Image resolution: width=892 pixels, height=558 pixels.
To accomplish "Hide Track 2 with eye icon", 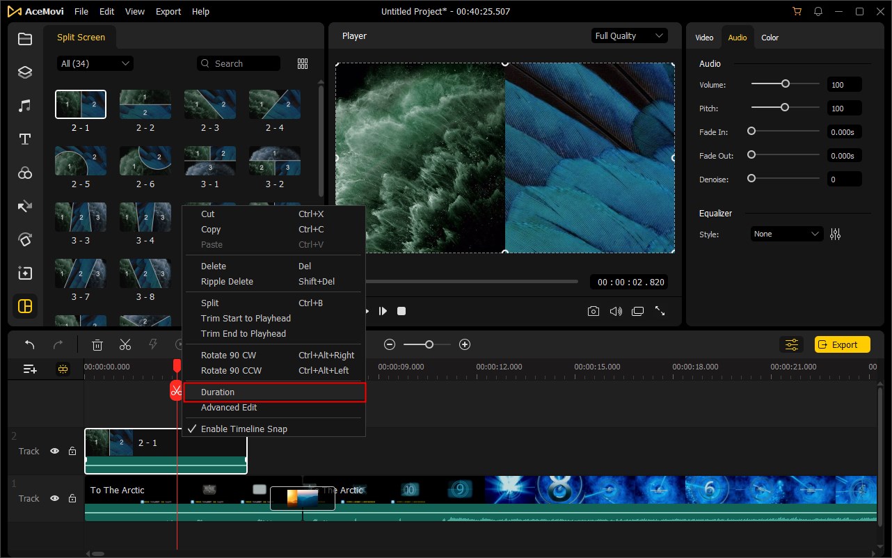I will pos(54,451).
